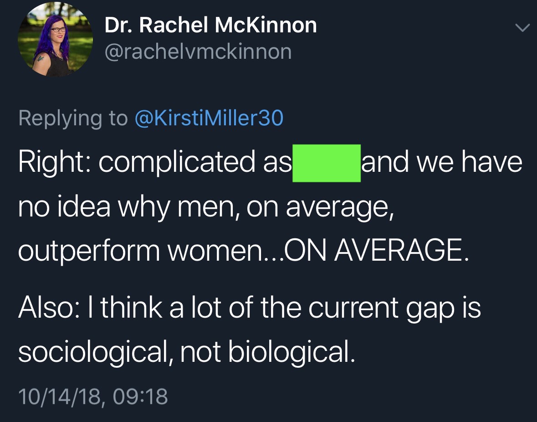Image resolution: width=537 pixels, height=422 pixels.
Task: Open the @KirstiMiller30 mention link
Action: [x=209, y=118]
